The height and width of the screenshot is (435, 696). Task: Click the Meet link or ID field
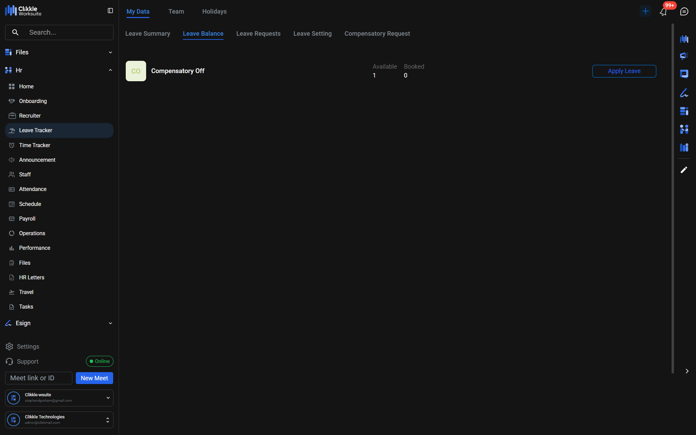click(38, 378)
